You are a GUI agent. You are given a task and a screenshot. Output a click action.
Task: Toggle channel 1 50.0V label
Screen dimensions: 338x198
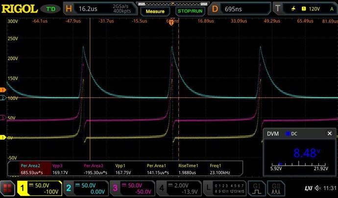42,185
